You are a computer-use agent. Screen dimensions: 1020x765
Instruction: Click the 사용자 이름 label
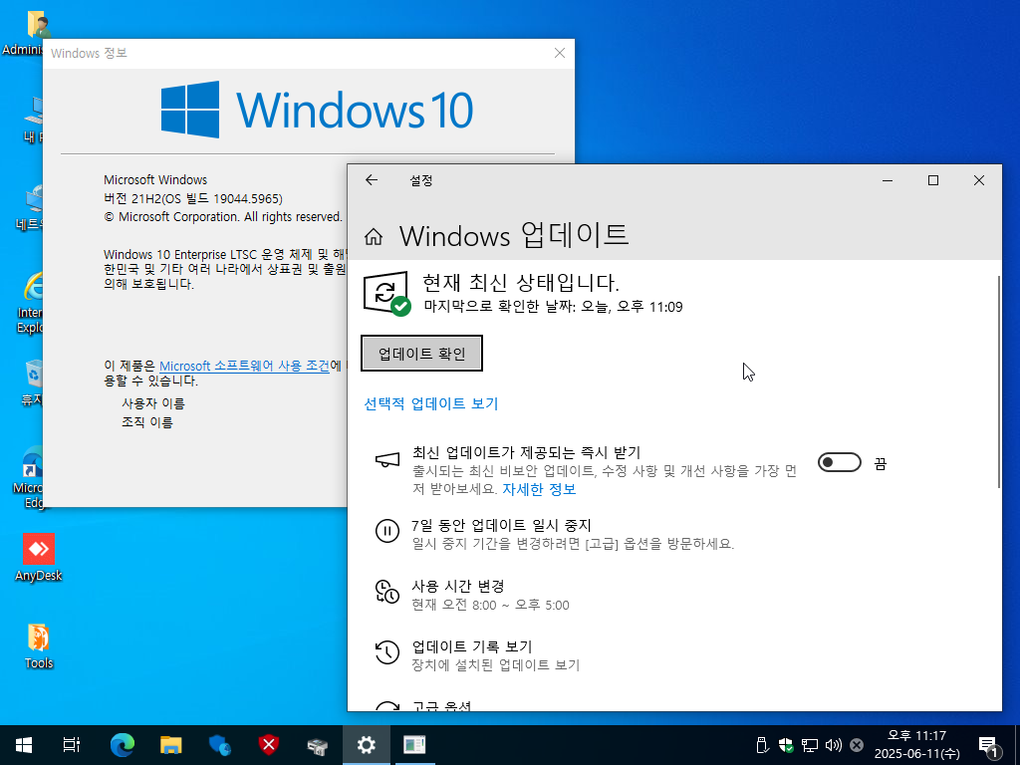click(x=152, y=403)
